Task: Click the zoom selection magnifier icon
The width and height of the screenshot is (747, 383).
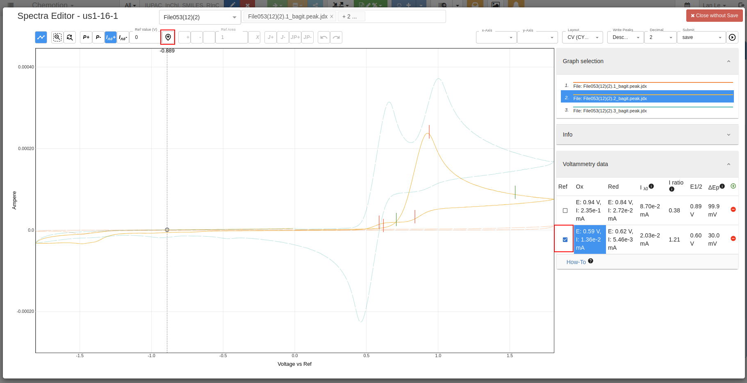Action: tap(57, 37)
